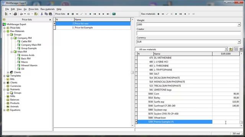Image resolution: width=245 pixels, height=137 pixels.
Task: Expand the Equations tree node
Action: [x=4, y=110]
